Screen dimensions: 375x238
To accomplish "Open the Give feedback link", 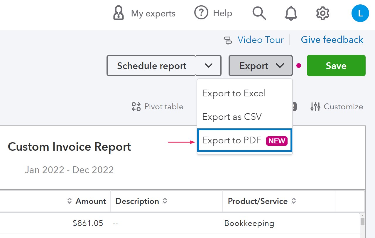I will click(x=332, y=39).
